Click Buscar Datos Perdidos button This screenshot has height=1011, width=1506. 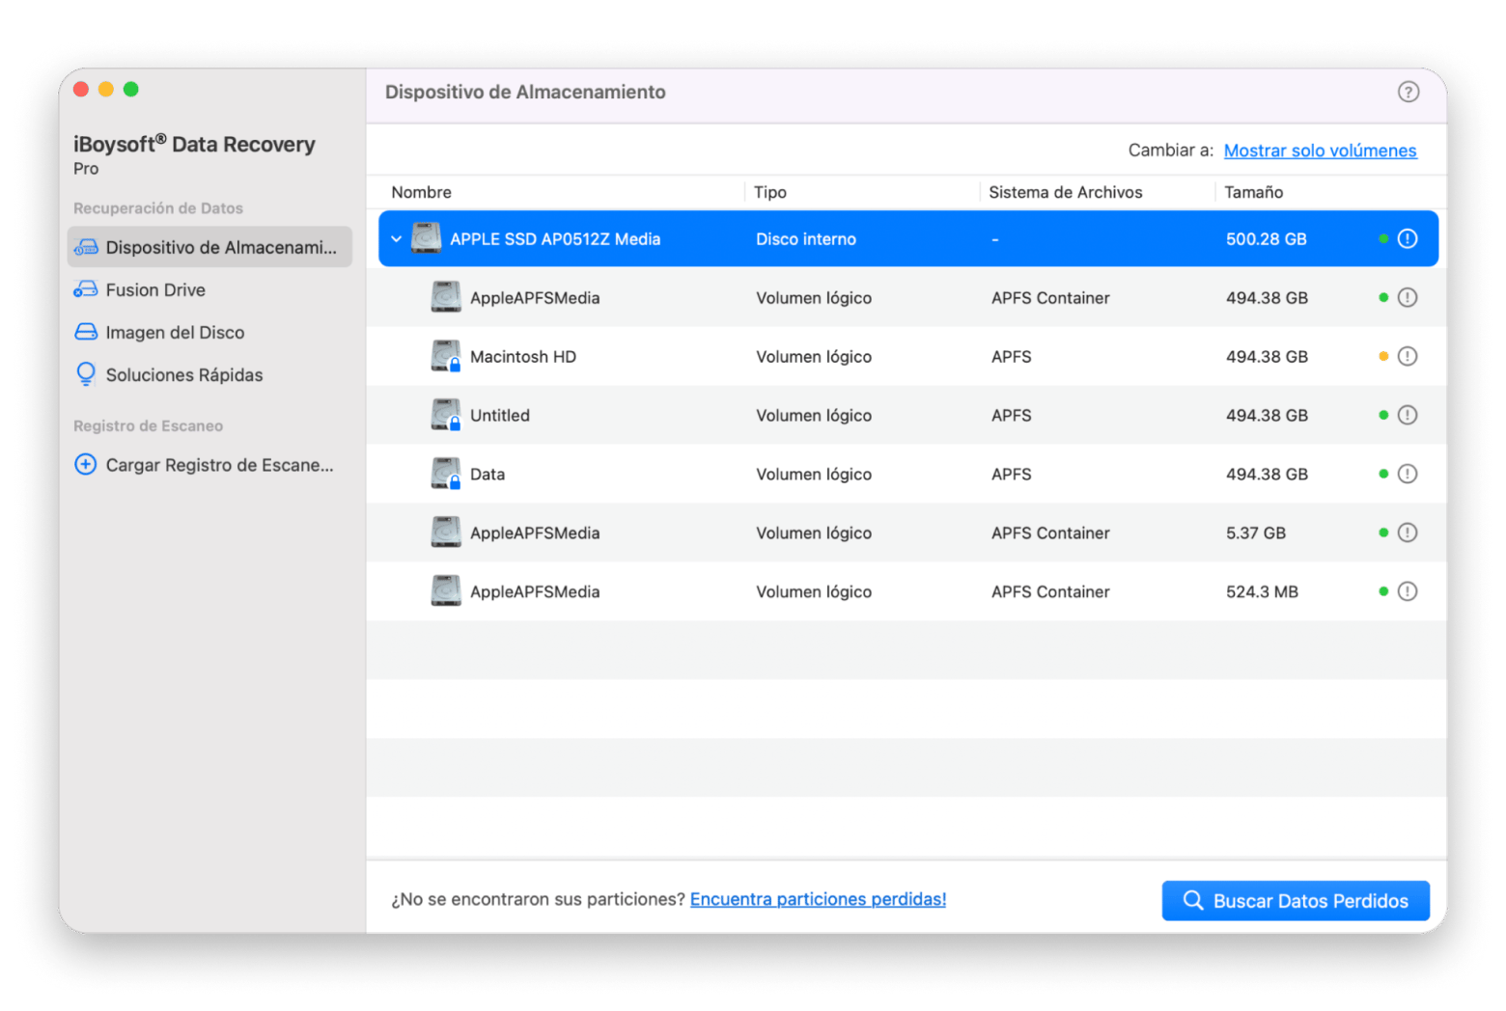point(1296,900)
